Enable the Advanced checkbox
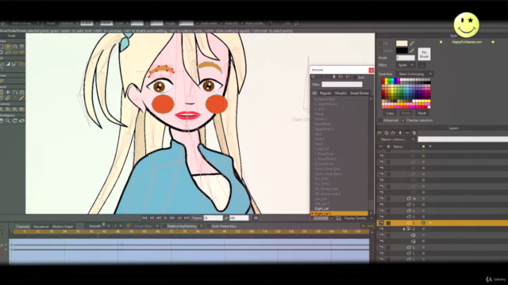 pyautogui.click(x=380, y=120)
